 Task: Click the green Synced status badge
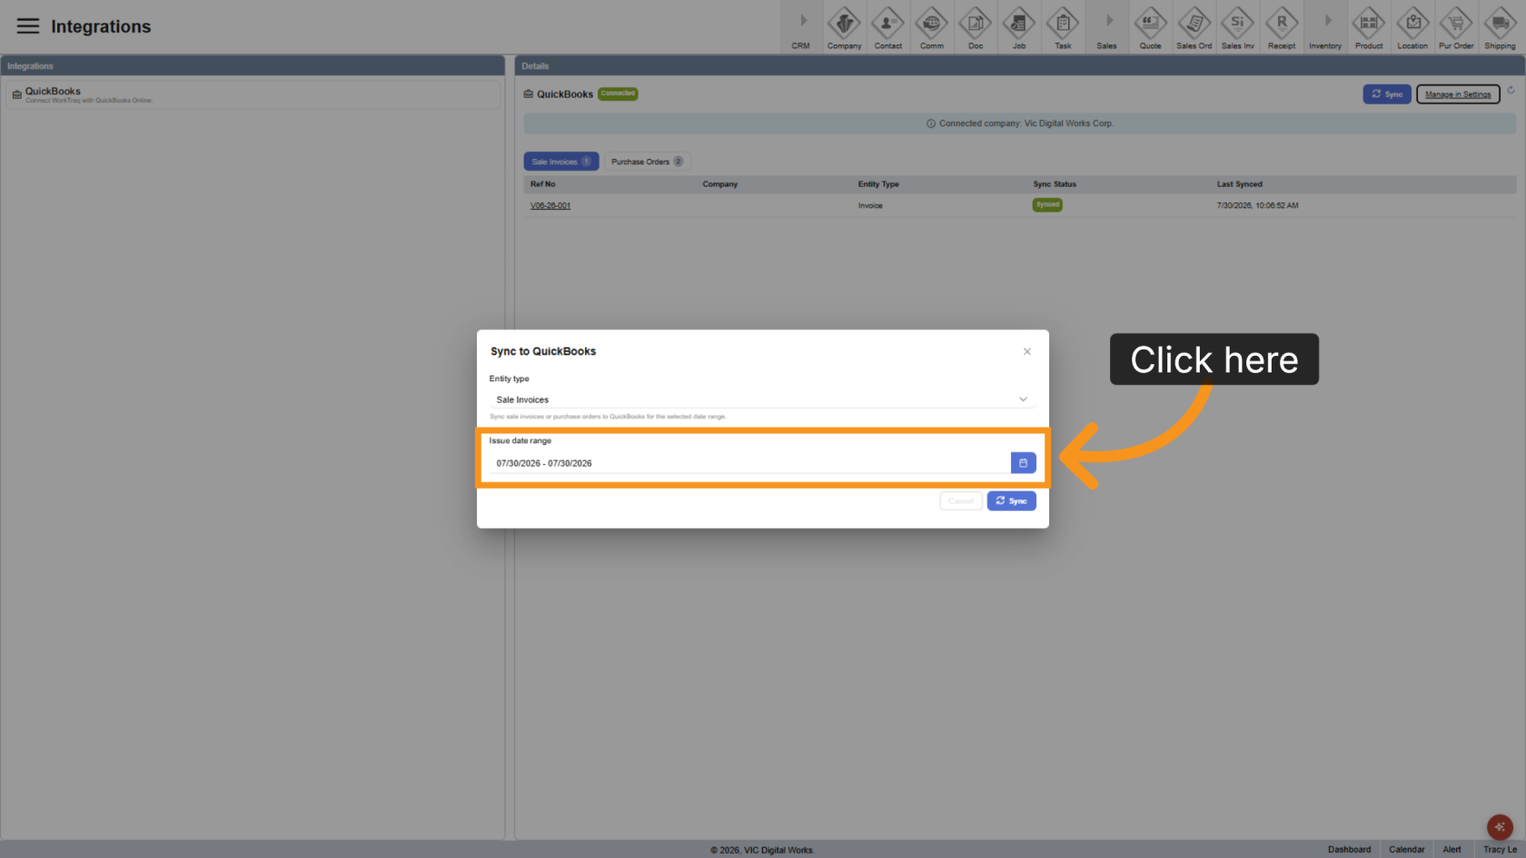1047,205
